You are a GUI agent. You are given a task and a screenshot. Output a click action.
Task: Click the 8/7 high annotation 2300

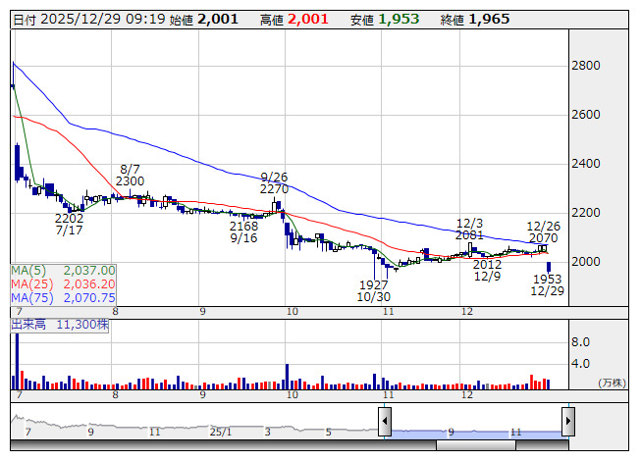click(x=130, y=181)
